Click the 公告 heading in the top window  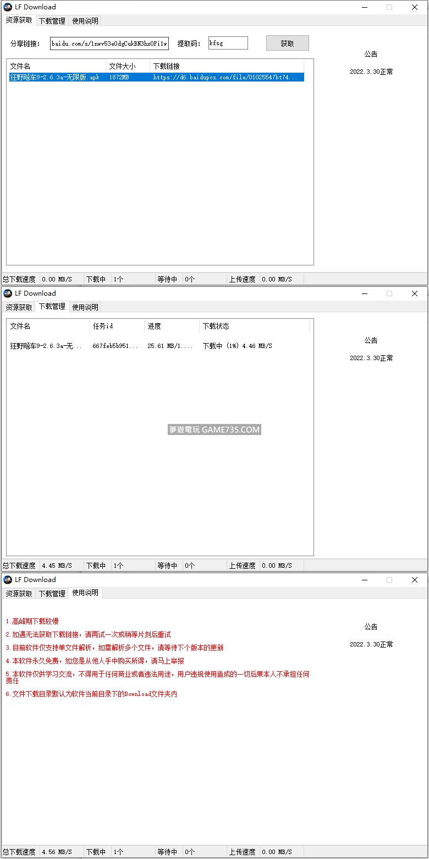tap(371, 54)
